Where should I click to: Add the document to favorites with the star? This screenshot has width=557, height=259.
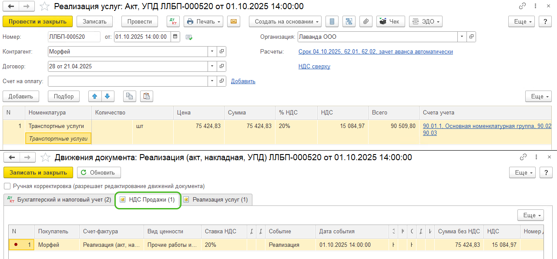pos(44,7)
